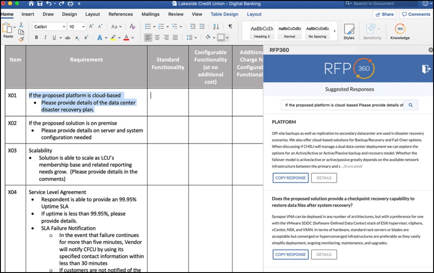Image resolution: width=434 pixels, height=273 pixels.
Task: Copy response for checkpoint recovery question
Action: tap(290, 254)
